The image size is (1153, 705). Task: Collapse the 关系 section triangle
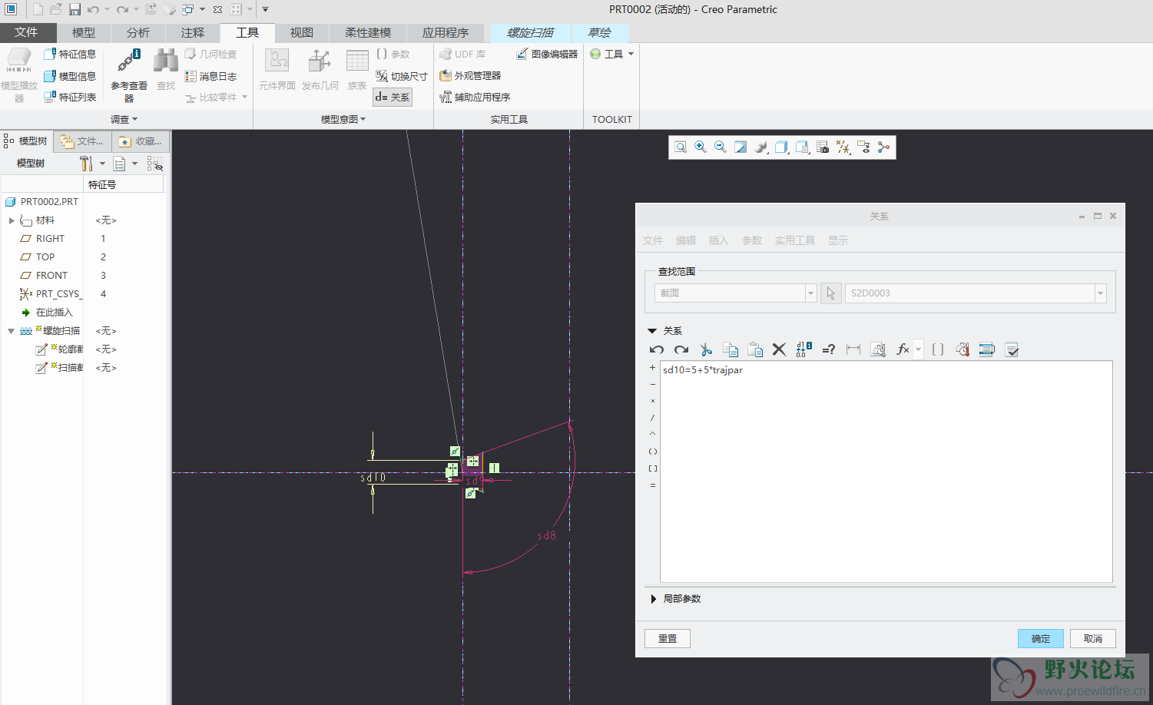[x=652, y=331]
